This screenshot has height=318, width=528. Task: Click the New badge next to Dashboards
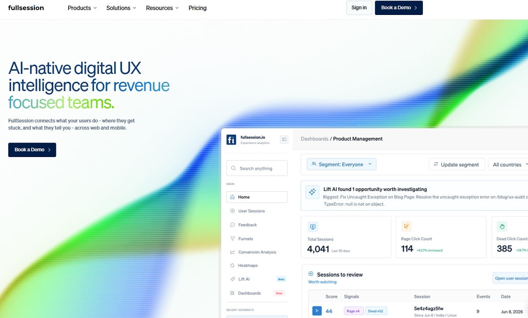pyautogui.click(x=279, y=293)
